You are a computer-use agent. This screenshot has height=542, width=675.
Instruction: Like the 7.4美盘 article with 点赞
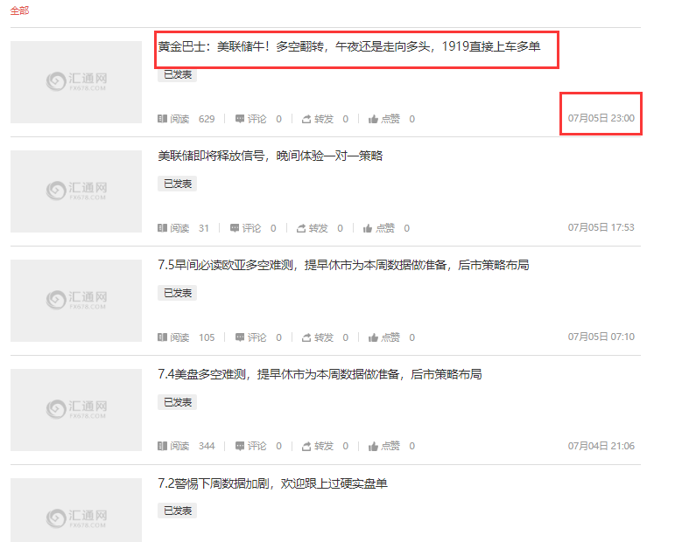373,446
